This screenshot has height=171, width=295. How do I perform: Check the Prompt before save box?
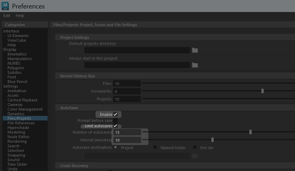(x=115, y=120)
